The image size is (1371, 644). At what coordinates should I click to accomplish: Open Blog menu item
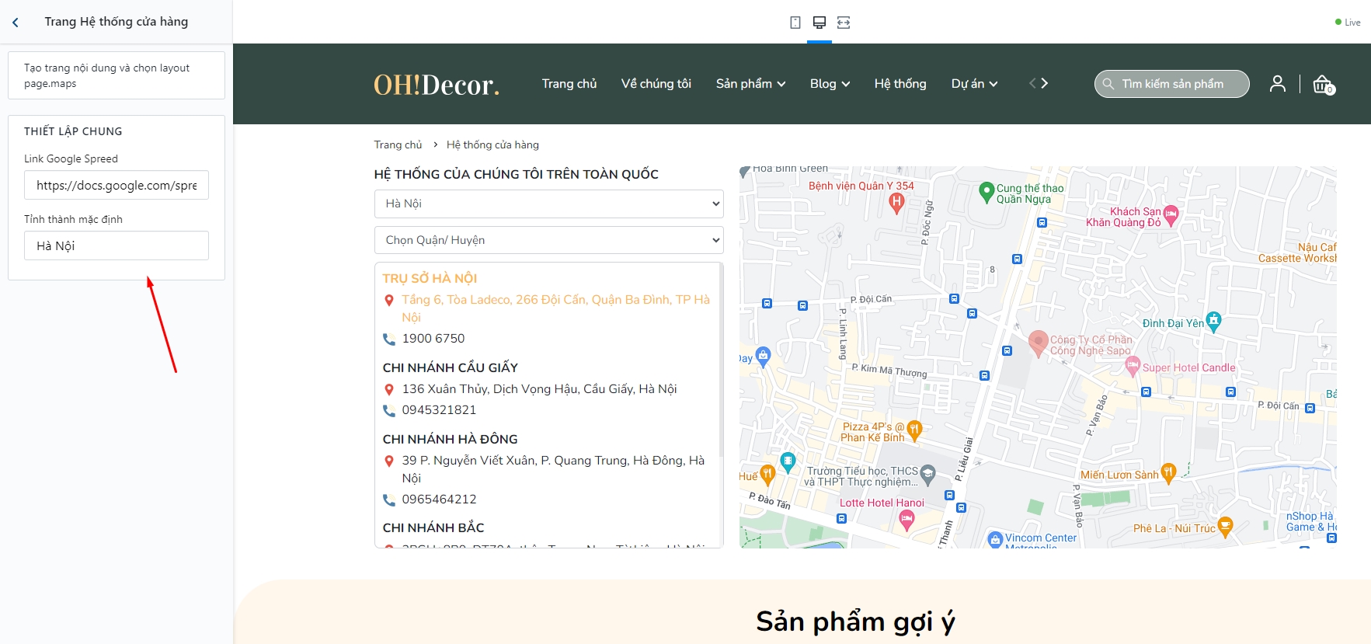pyautogui.click(x=823, y=83)
